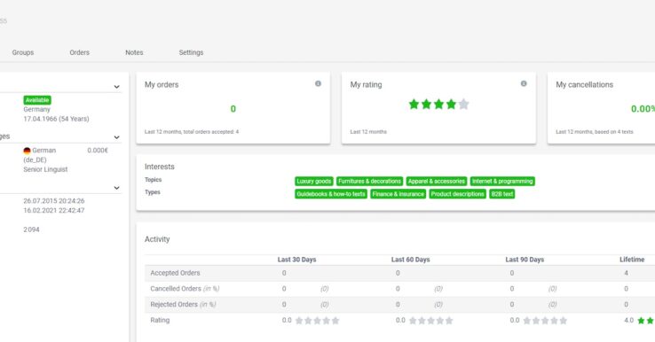Click the Last 30 Days rating stars
This screenshot has width=655, height=342.
pos(317,321)
